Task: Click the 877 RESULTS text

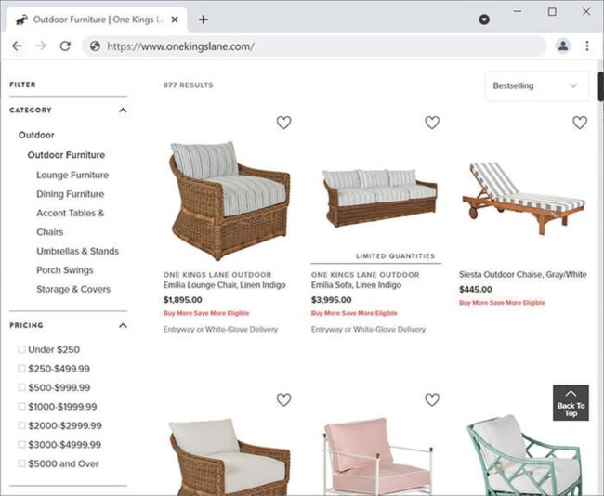Action: point(188,85)
